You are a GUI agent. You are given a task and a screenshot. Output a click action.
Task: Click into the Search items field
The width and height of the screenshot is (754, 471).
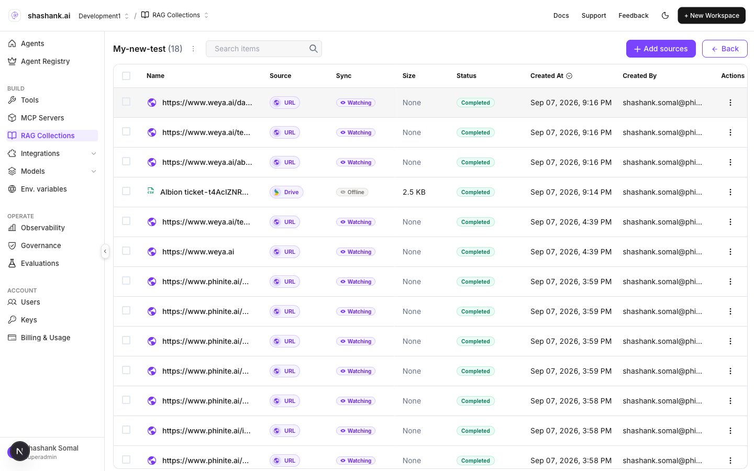[264, 49]
